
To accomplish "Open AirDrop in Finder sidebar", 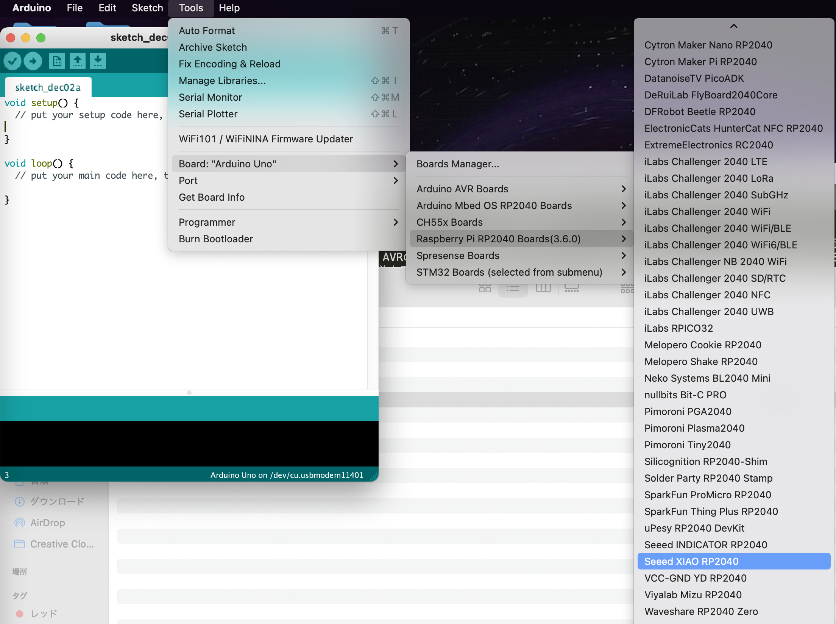I will tap(47, 523).
